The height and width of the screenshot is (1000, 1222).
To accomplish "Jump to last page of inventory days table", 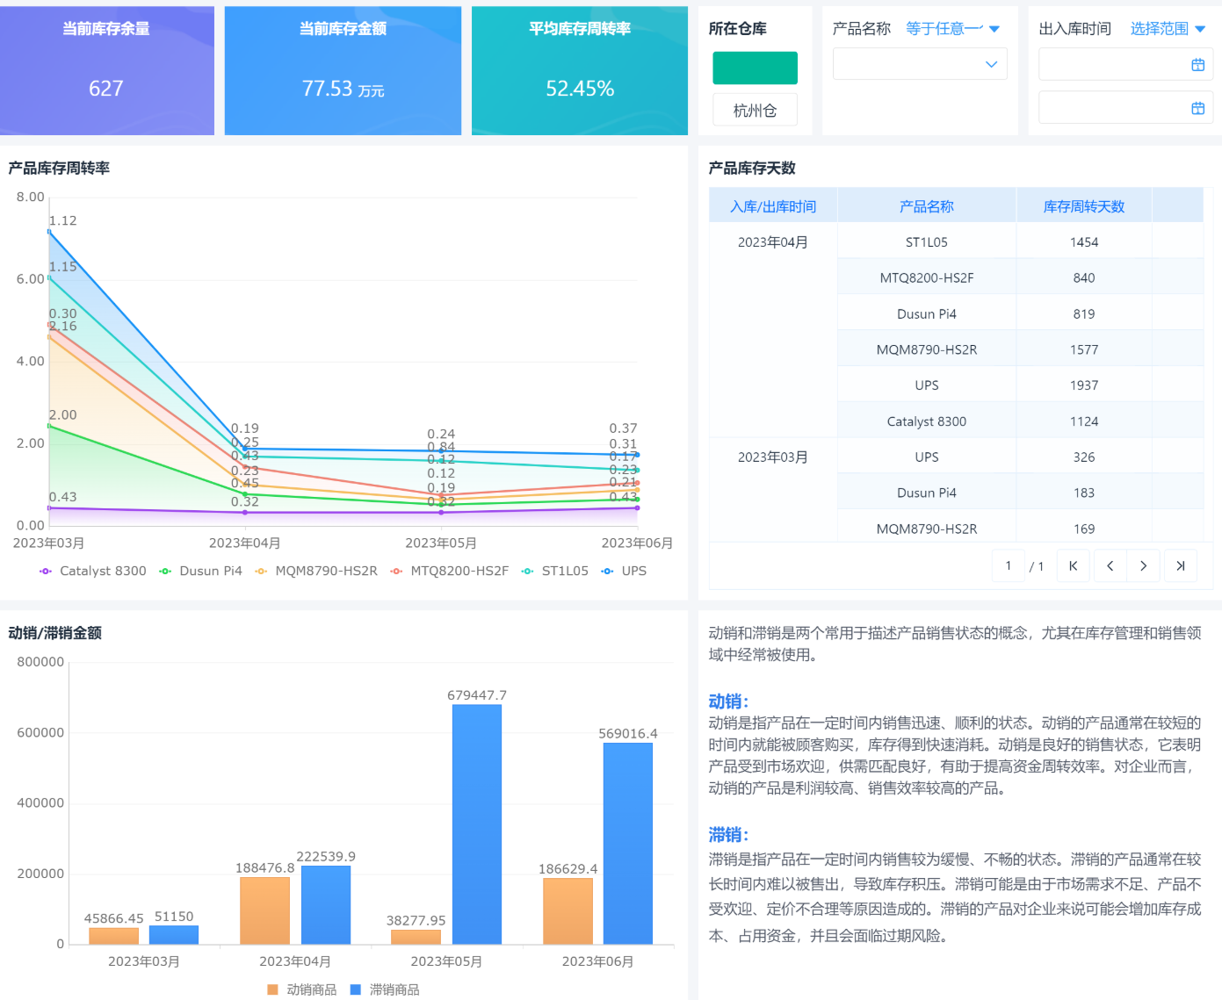I will (1180, 565).
